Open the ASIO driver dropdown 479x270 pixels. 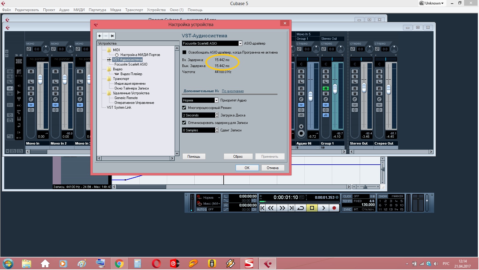click(240, 43)
